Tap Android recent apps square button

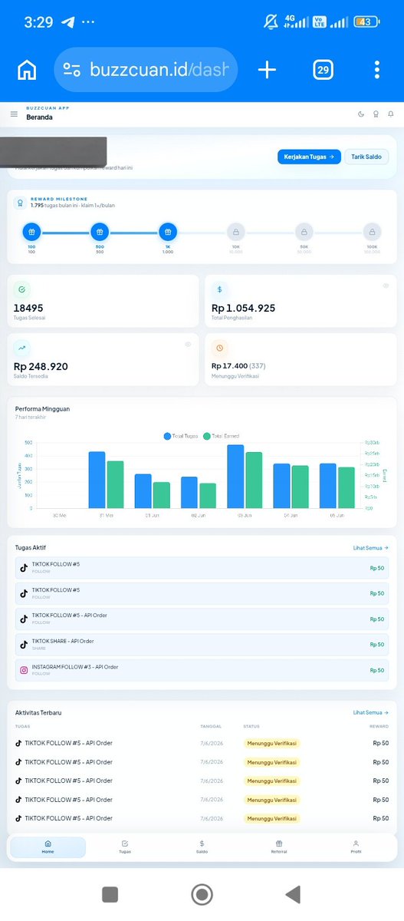[110, 894]
